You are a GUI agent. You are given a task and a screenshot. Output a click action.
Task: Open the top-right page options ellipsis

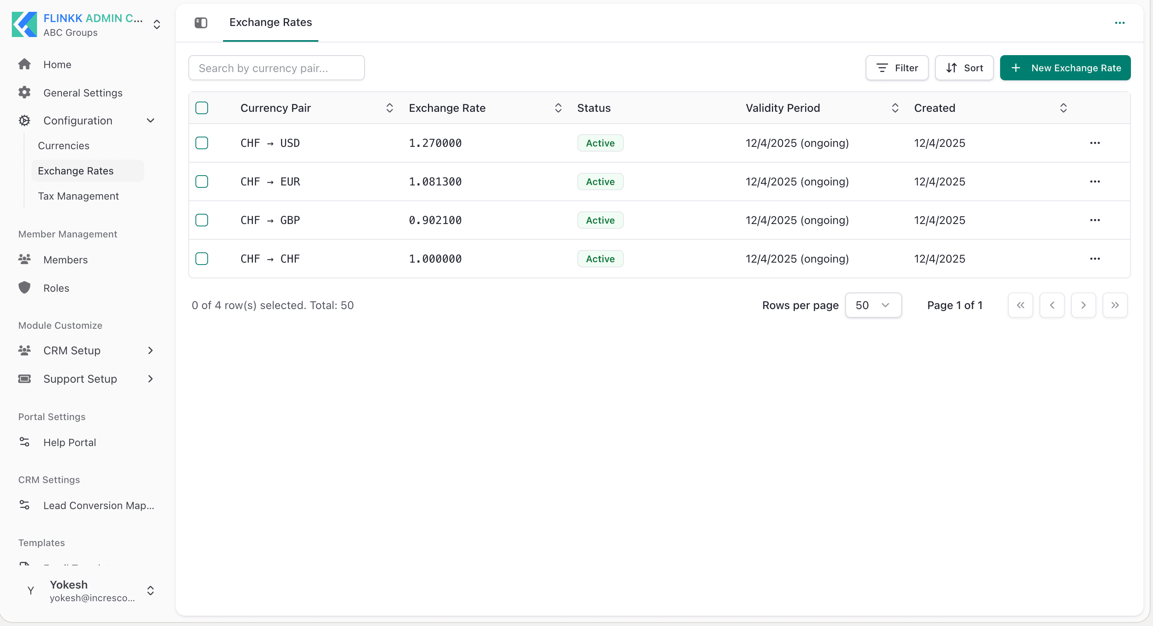(1120, 23)
